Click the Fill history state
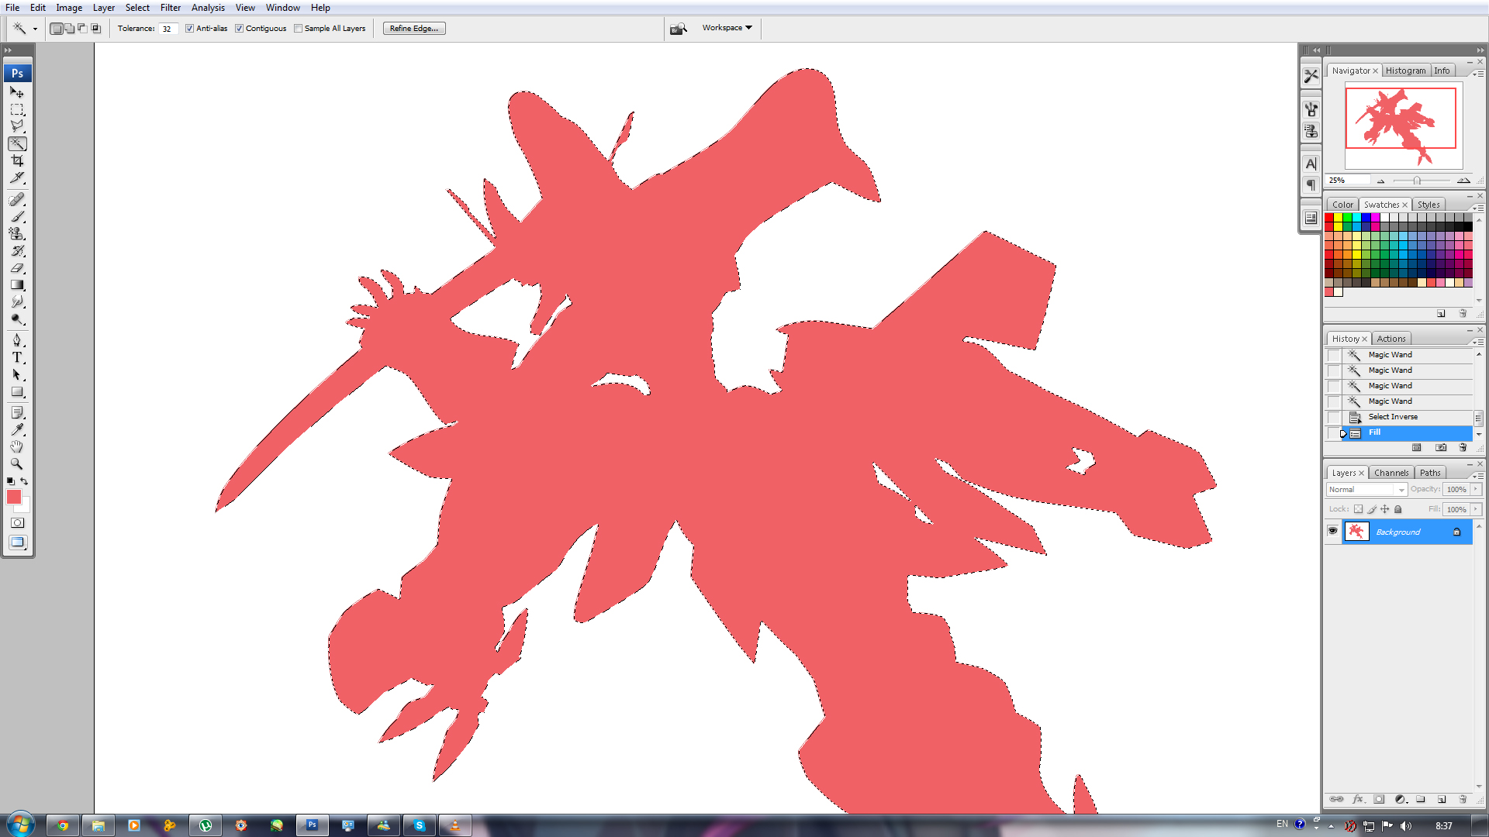The height and width of the screenshot is (837, 1489). pyautogui.click(x=1407, y=432)
